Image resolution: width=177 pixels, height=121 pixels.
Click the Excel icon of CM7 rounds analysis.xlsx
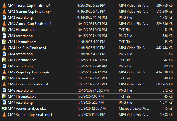4,109
